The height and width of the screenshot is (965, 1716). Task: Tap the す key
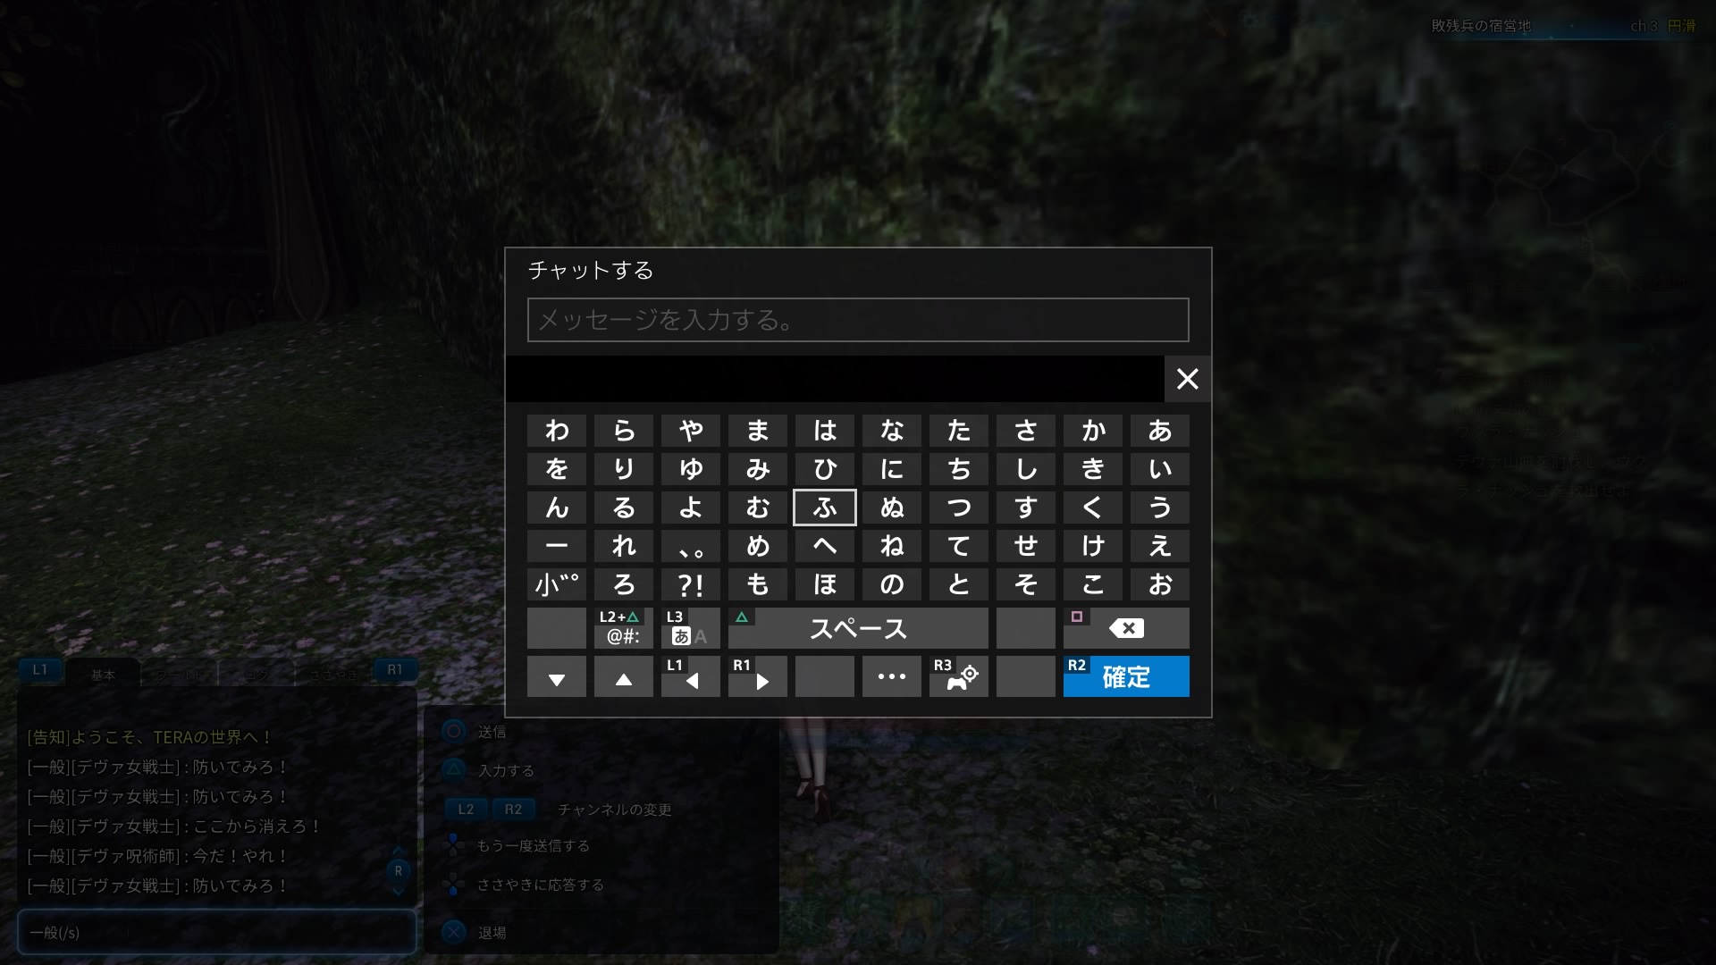[x=1026, y=508]
